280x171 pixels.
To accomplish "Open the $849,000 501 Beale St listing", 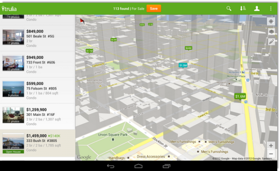I will 37,38.
